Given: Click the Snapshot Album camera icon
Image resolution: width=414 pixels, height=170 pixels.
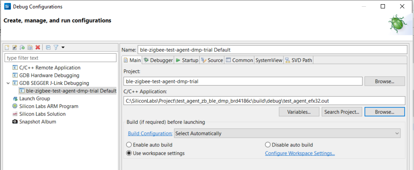Looking at the screenshot, I should pos(15,122).
